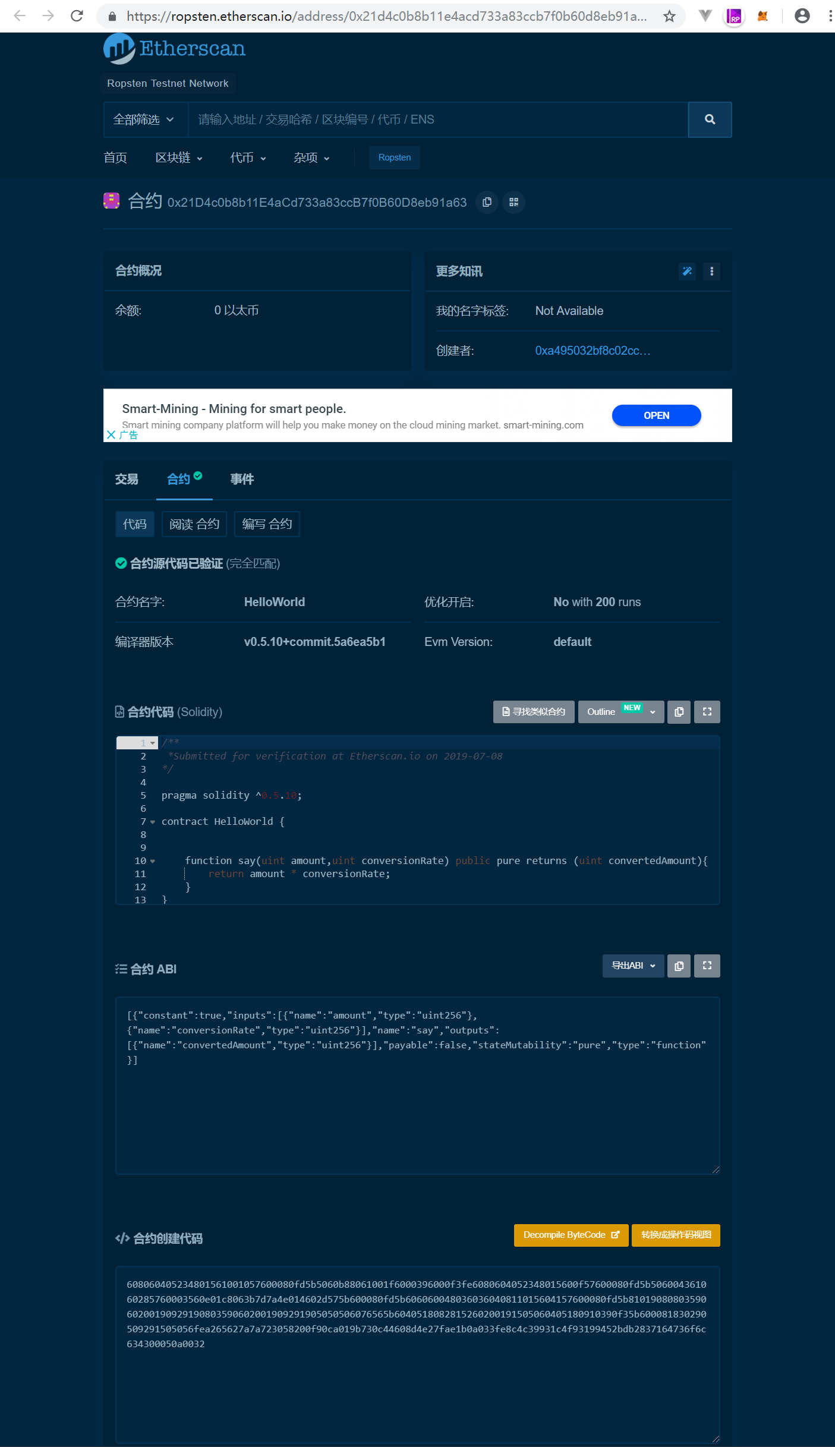Copy the contract address to clipboard

(x=487, y=202)
